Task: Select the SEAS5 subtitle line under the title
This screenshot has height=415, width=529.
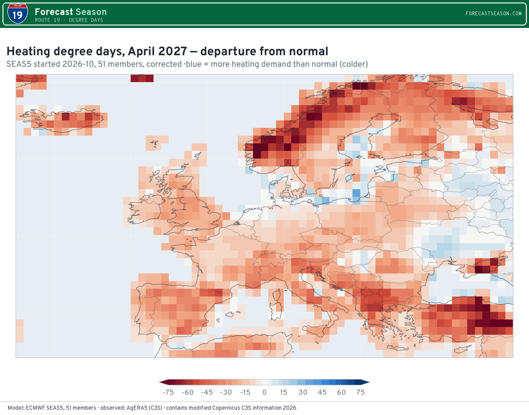Action: click(187, 64)
